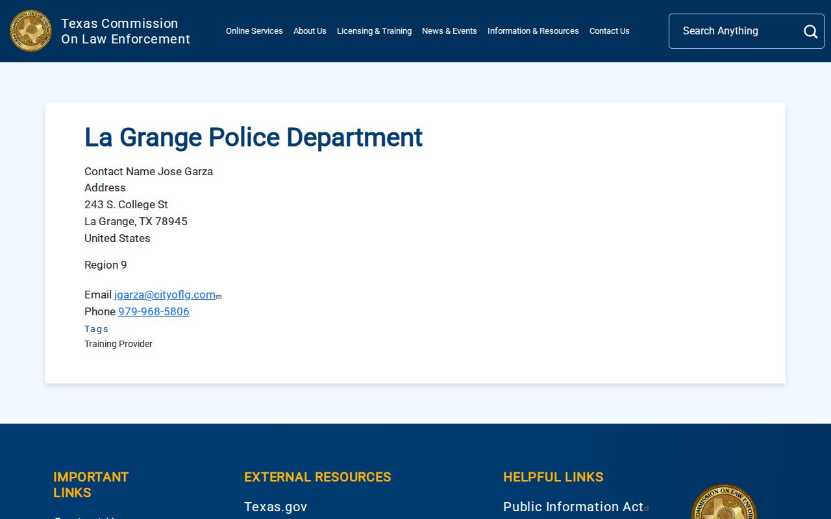The image size is (831, 519).
Task: Click the jgarza@cityoflg.com email link
Action: [165, 295]
